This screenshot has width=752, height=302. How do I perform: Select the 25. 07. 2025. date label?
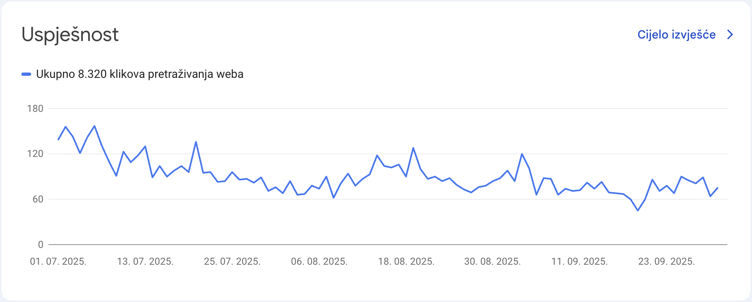232,261
